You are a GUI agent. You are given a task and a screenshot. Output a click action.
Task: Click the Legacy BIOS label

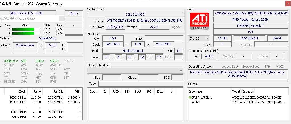tap(175, 27)
